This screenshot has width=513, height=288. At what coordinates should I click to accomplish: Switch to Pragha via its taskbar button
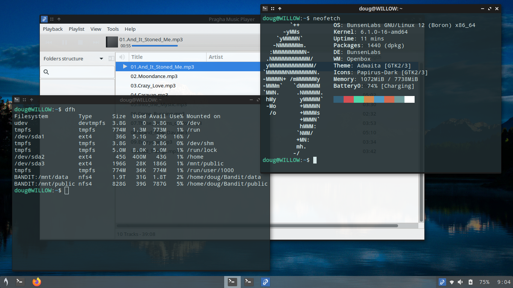coord(266,282)
